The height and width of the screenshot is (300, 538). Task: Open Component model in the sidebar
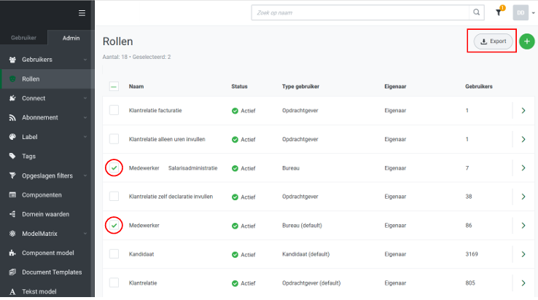47,253
